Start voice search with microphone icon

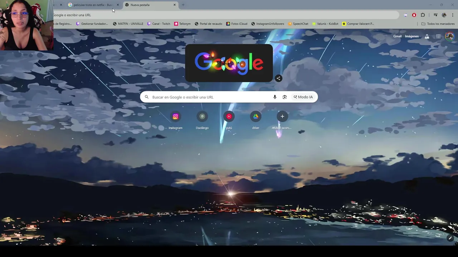275,97
